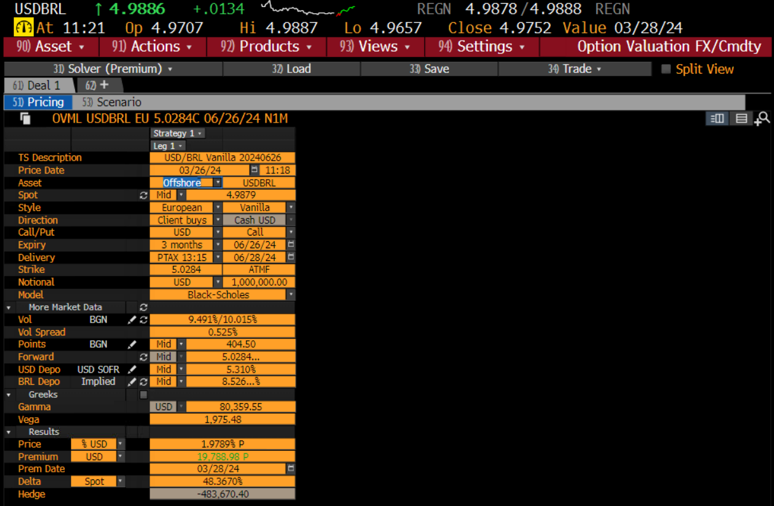Open the Delta Spot dropdown
The image size is (774, 506).
(x=121, y=482)
